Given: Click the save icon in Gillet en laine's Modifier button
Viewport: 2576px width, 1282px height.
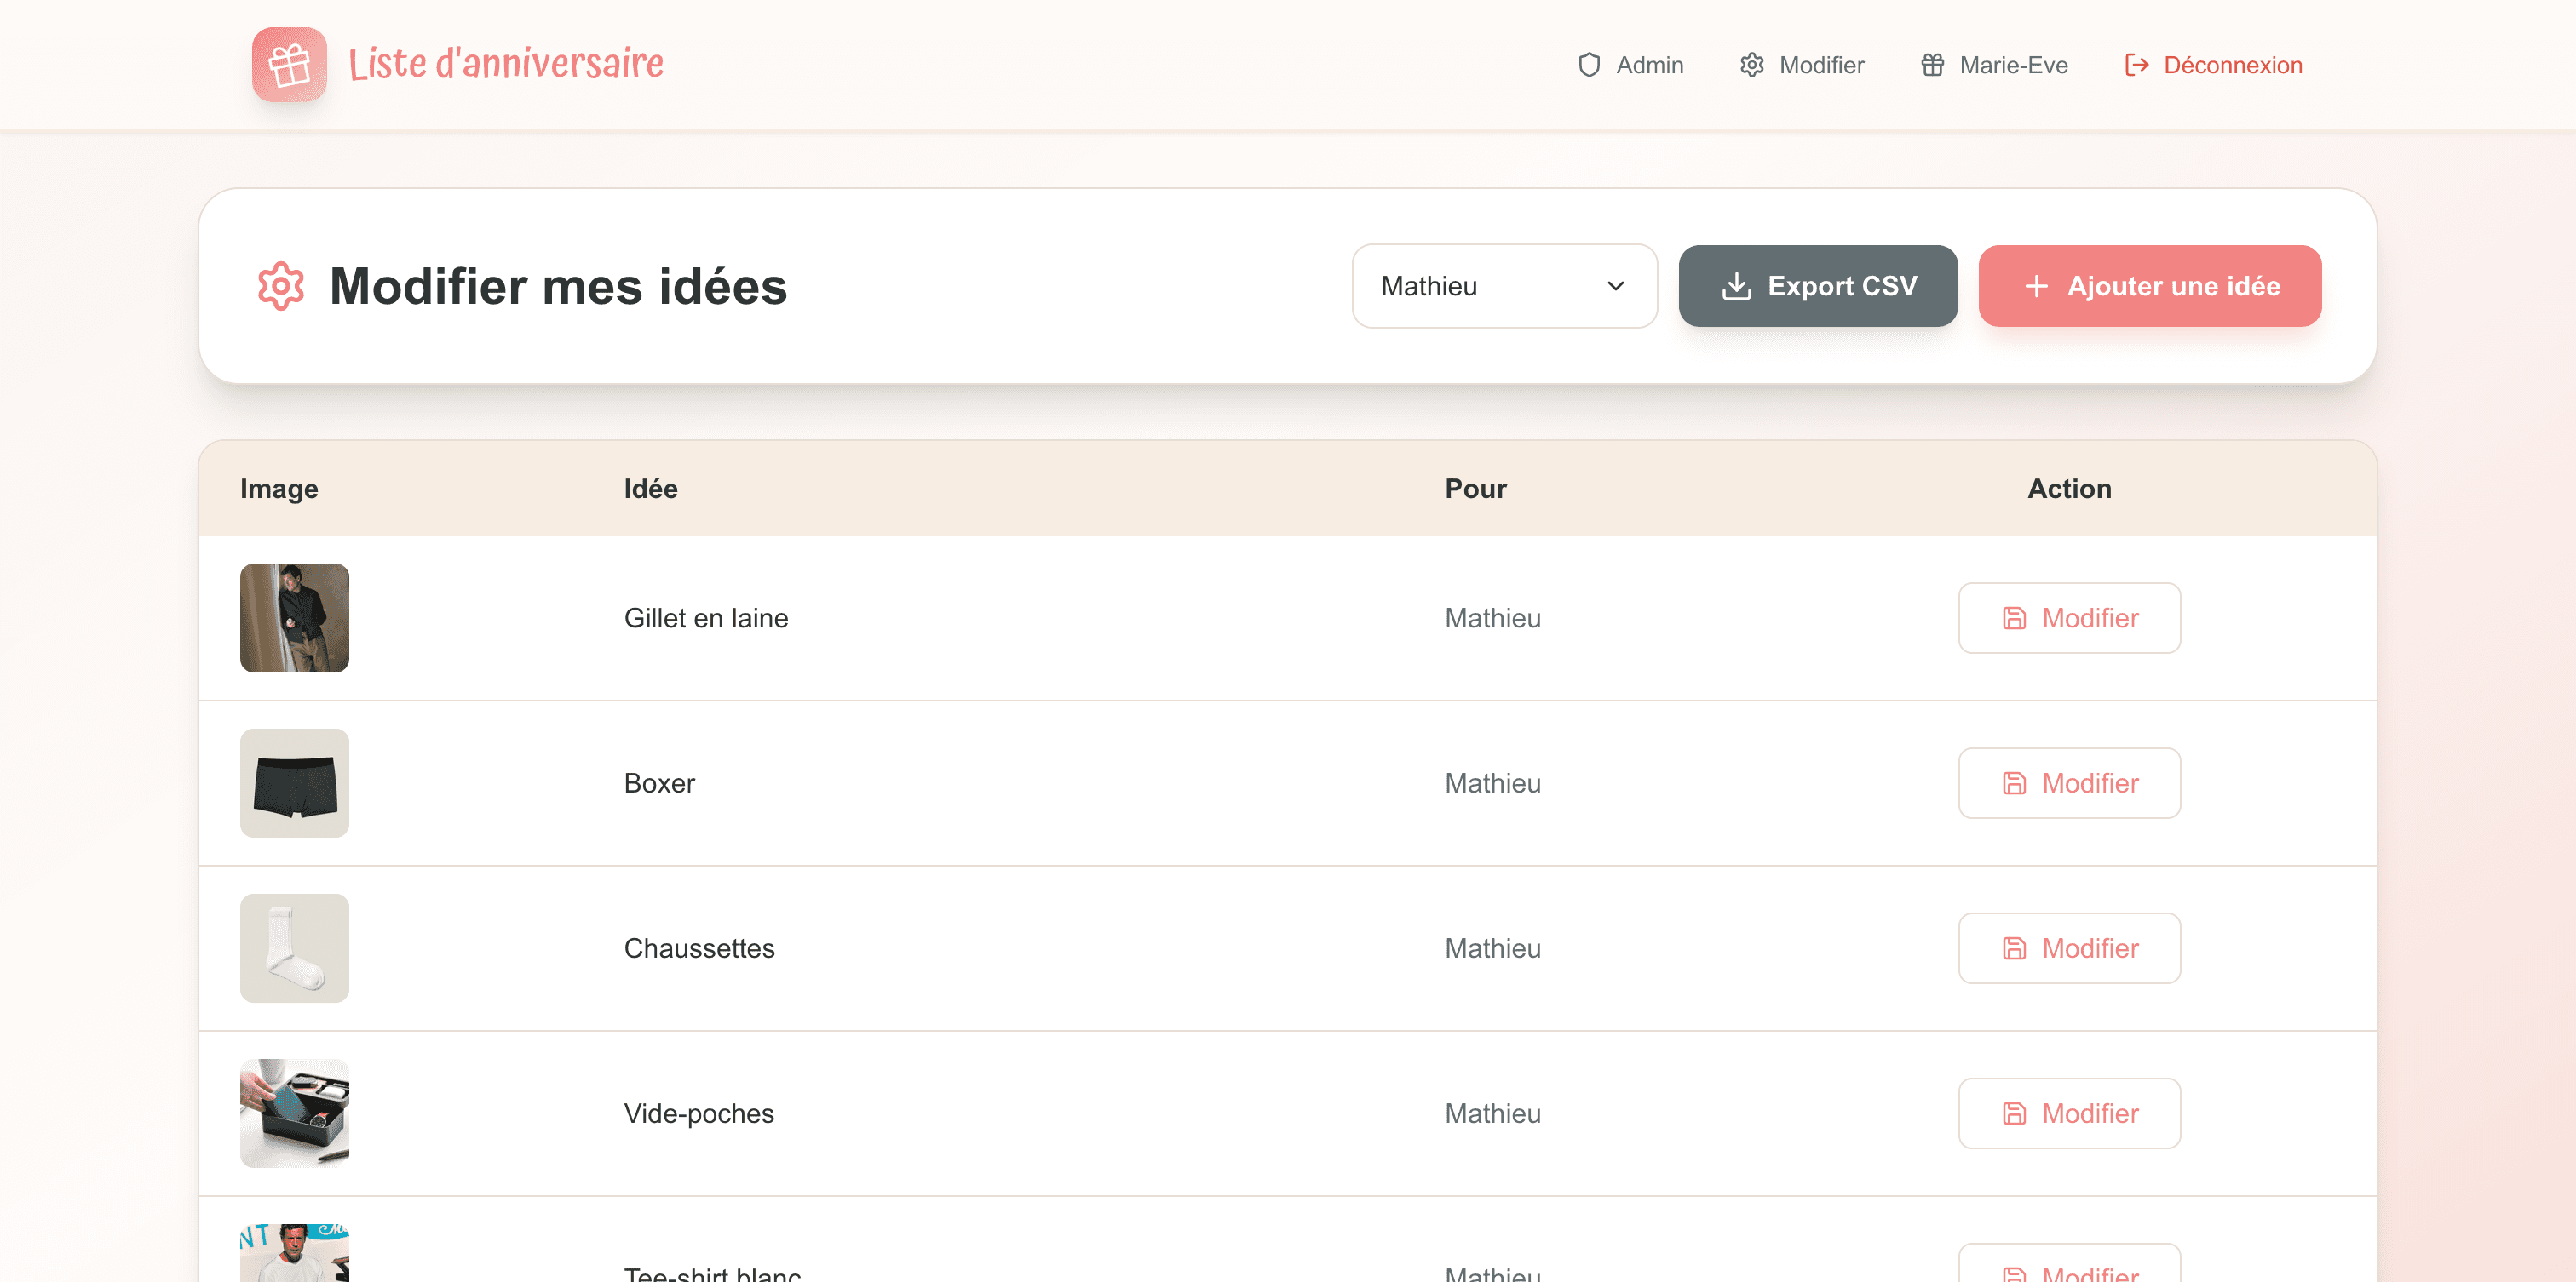Looking at the screenshot, I should pyautogui.click(x=2014, y=617).
